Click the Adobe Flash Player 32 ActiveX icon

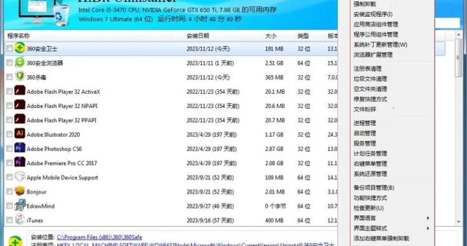point(19,91)
